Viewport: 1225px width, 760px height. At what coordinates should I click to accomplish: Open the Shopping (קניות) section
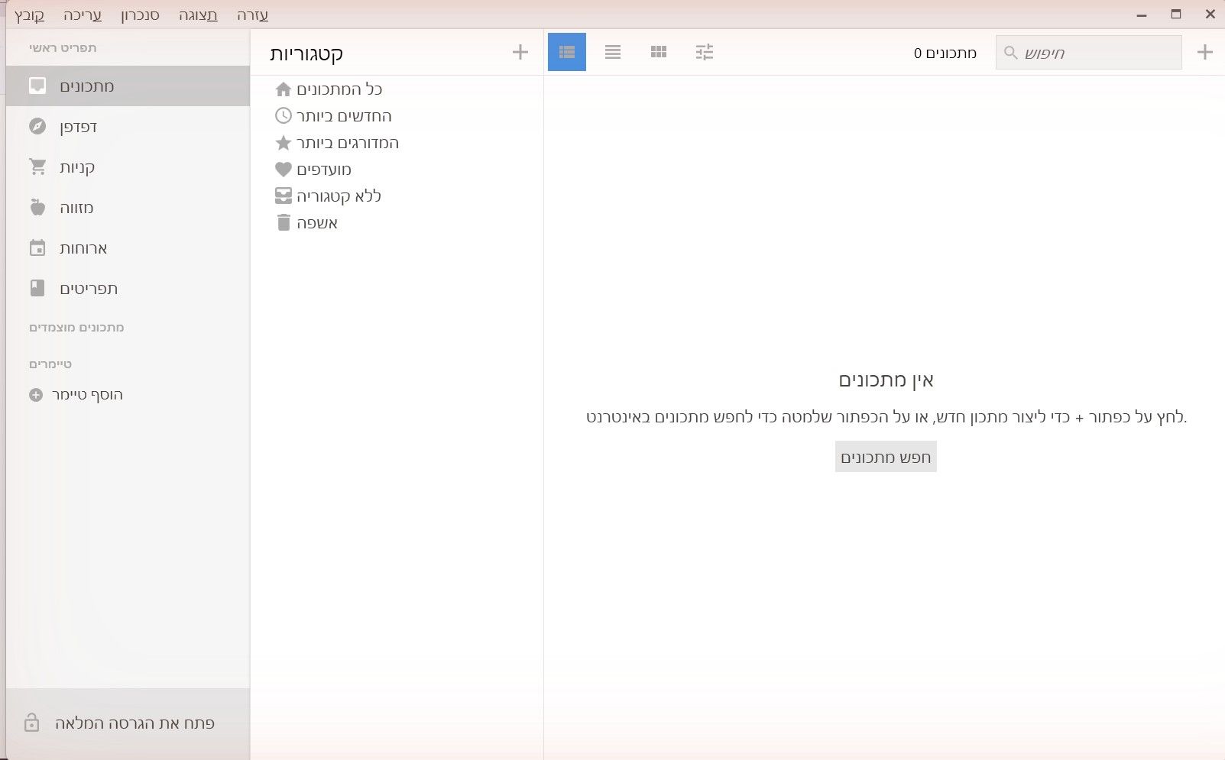tap(128, 167)
